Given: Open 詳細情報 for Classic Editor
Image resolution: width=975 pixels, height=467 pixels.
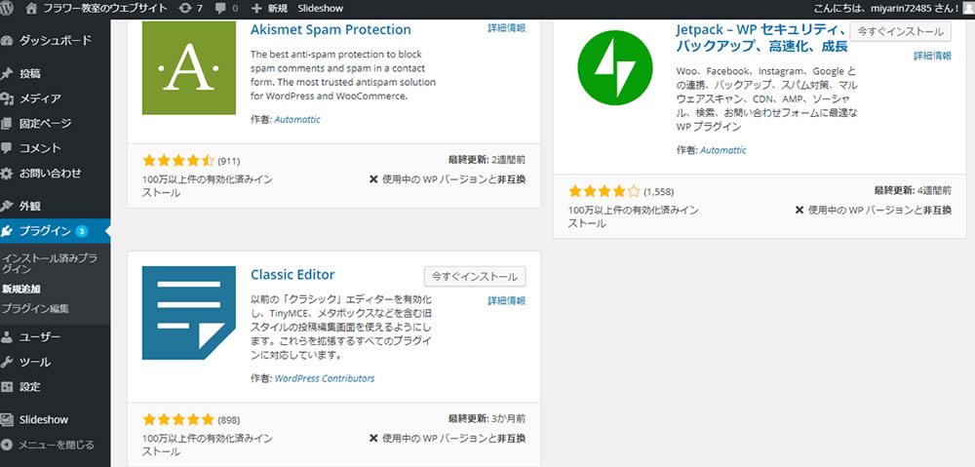Looking at the screenshot, I should (507, 301).
